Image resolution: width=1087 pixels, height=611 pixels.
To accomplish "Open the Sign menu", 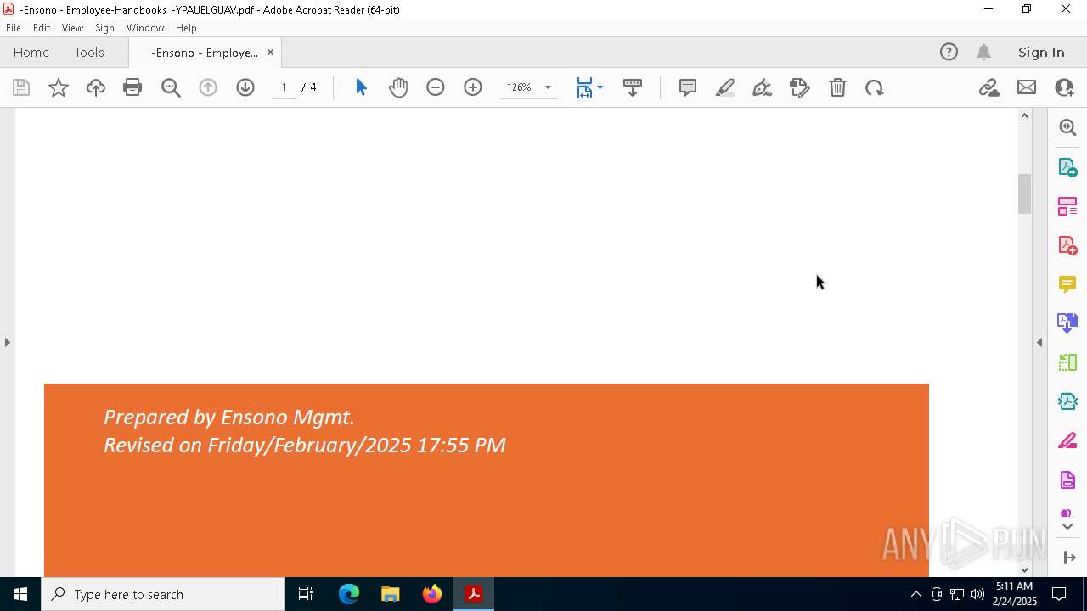I will tap(104, 28).
